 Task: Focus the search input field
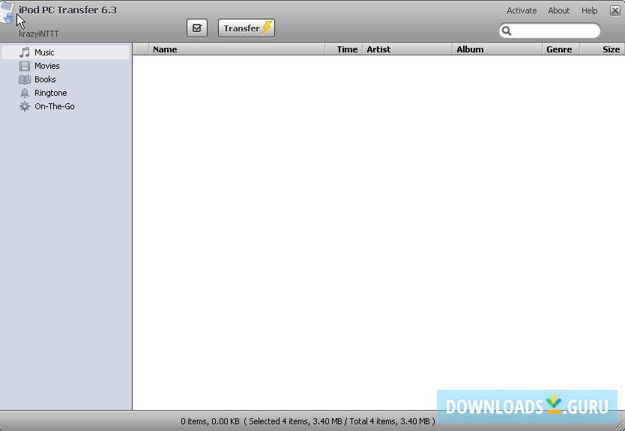coord(549,31)
